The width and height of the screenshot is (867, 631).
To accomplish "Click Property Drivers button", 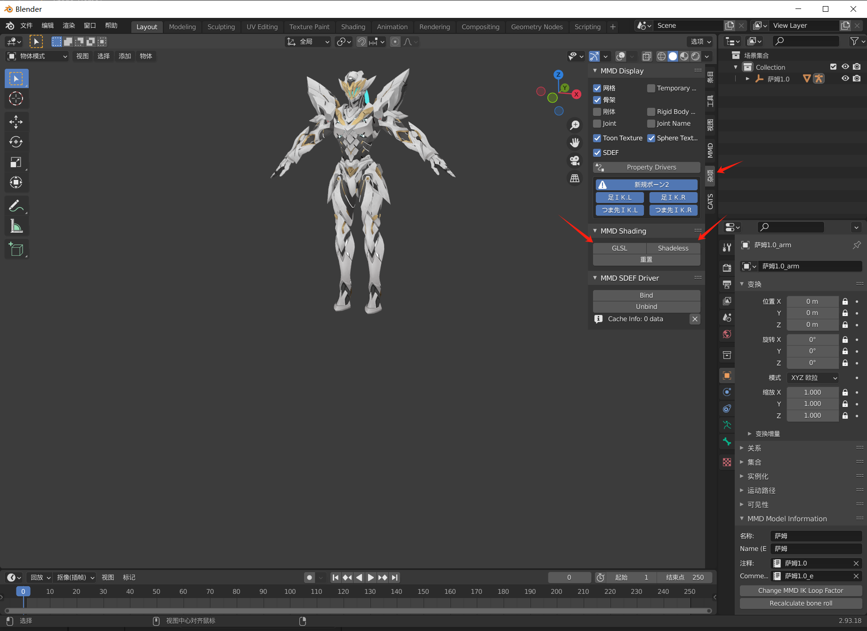I will [x=646, y=167].
